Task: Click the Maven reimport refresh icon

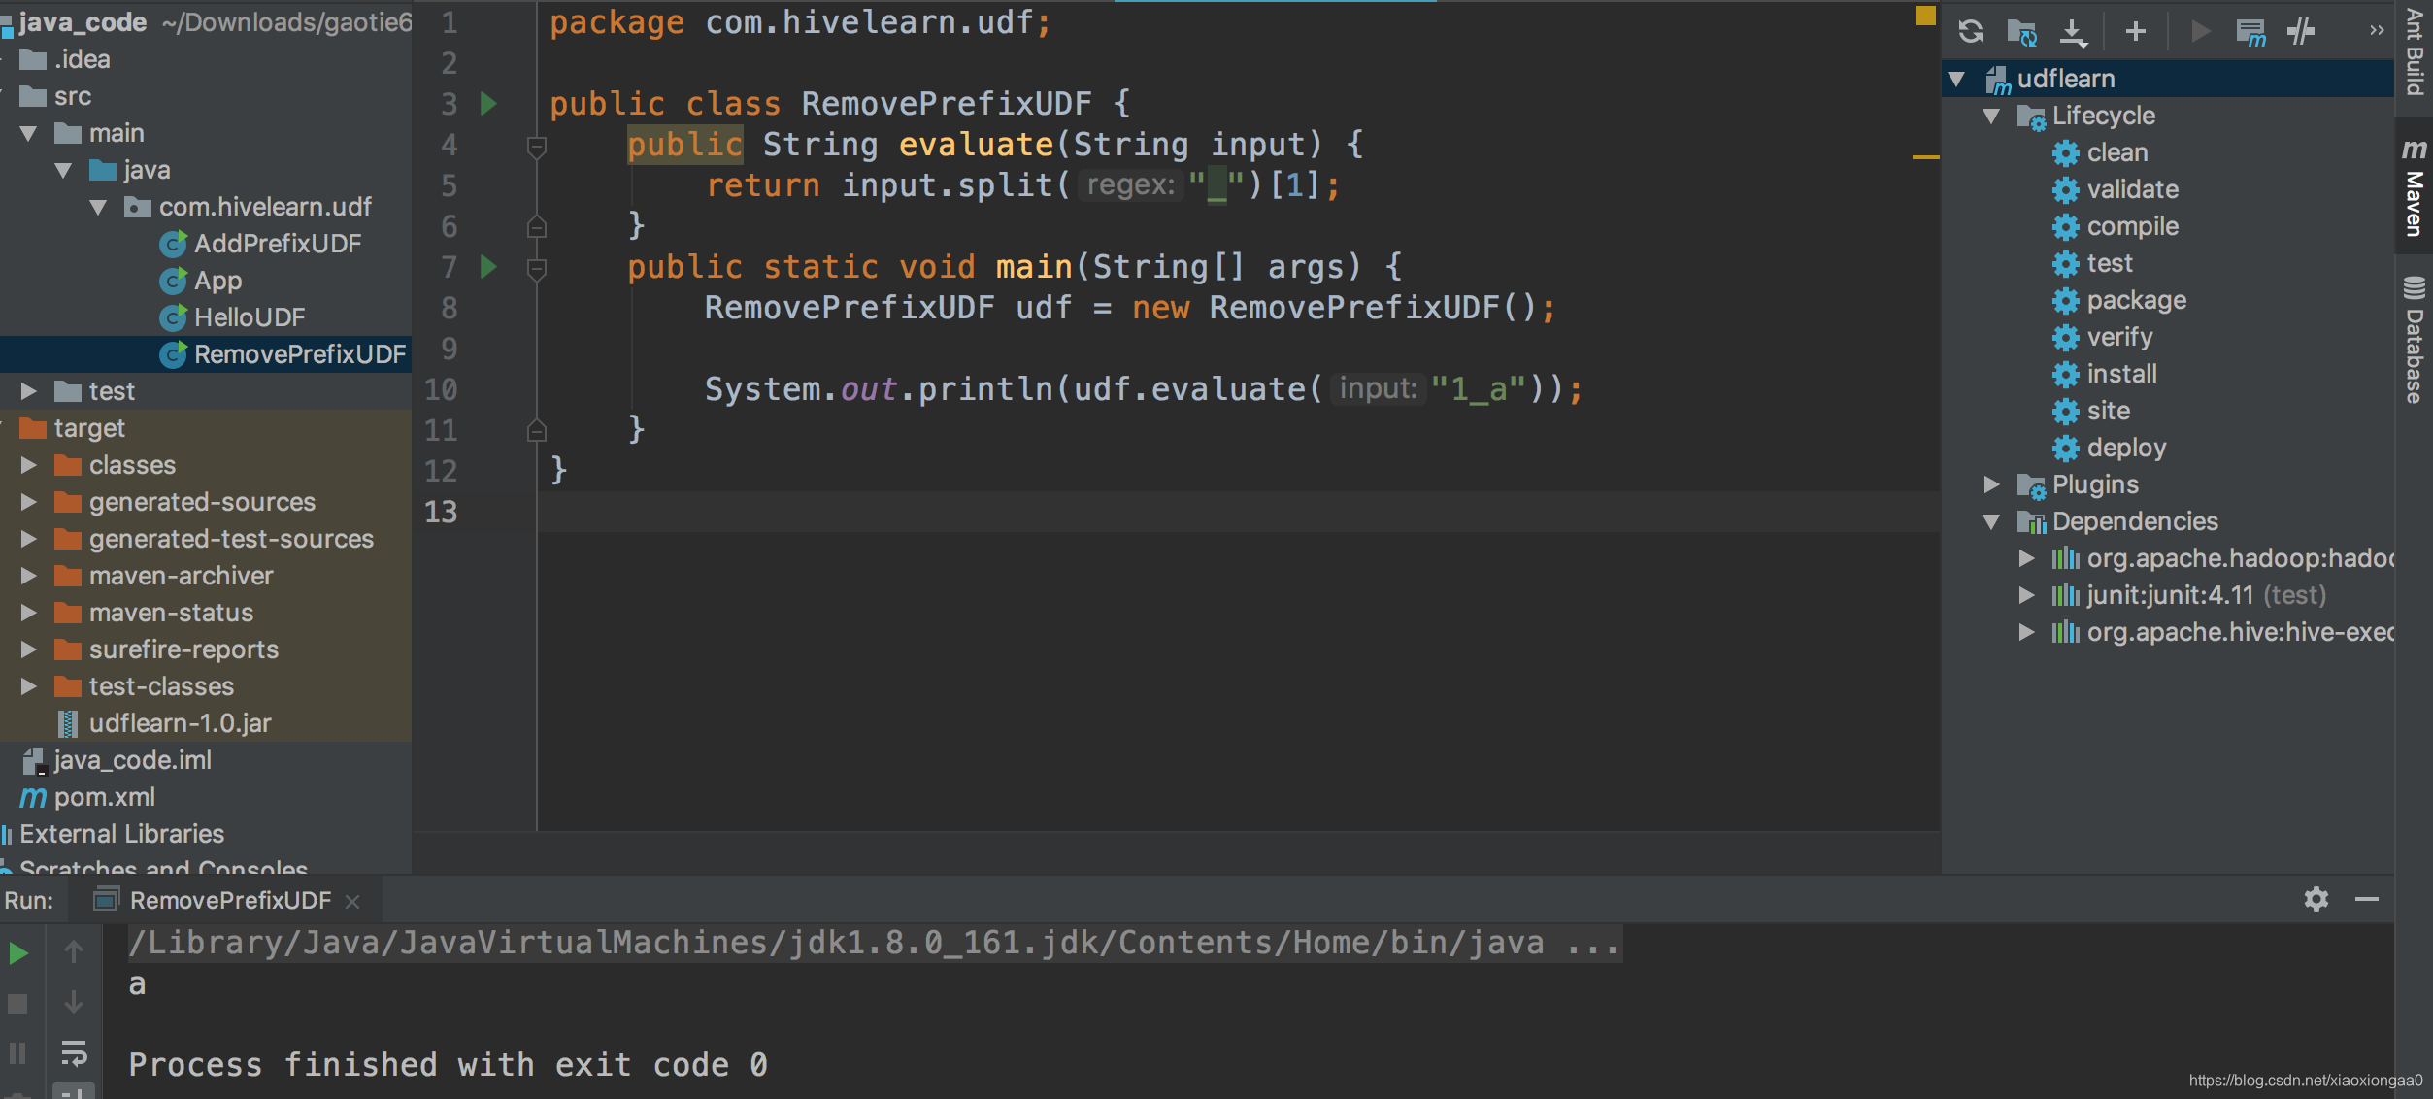Action: click(x=1970, y=32)
